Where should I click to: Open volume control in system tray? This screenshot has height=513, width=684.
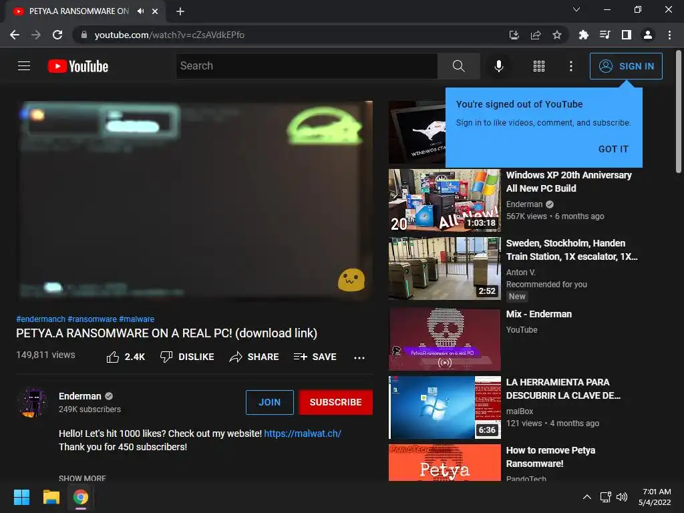pos(622,497)
